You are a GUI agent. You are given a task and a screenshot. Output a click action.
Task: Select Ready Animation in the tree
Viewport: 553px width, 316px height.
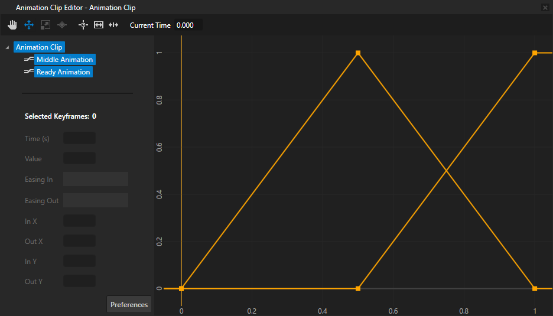click(x=63, y=72)
